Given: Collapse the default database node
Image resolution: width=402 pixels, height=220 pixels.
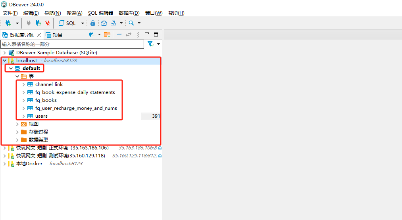Looking at the screenshot, I should 11,69.
